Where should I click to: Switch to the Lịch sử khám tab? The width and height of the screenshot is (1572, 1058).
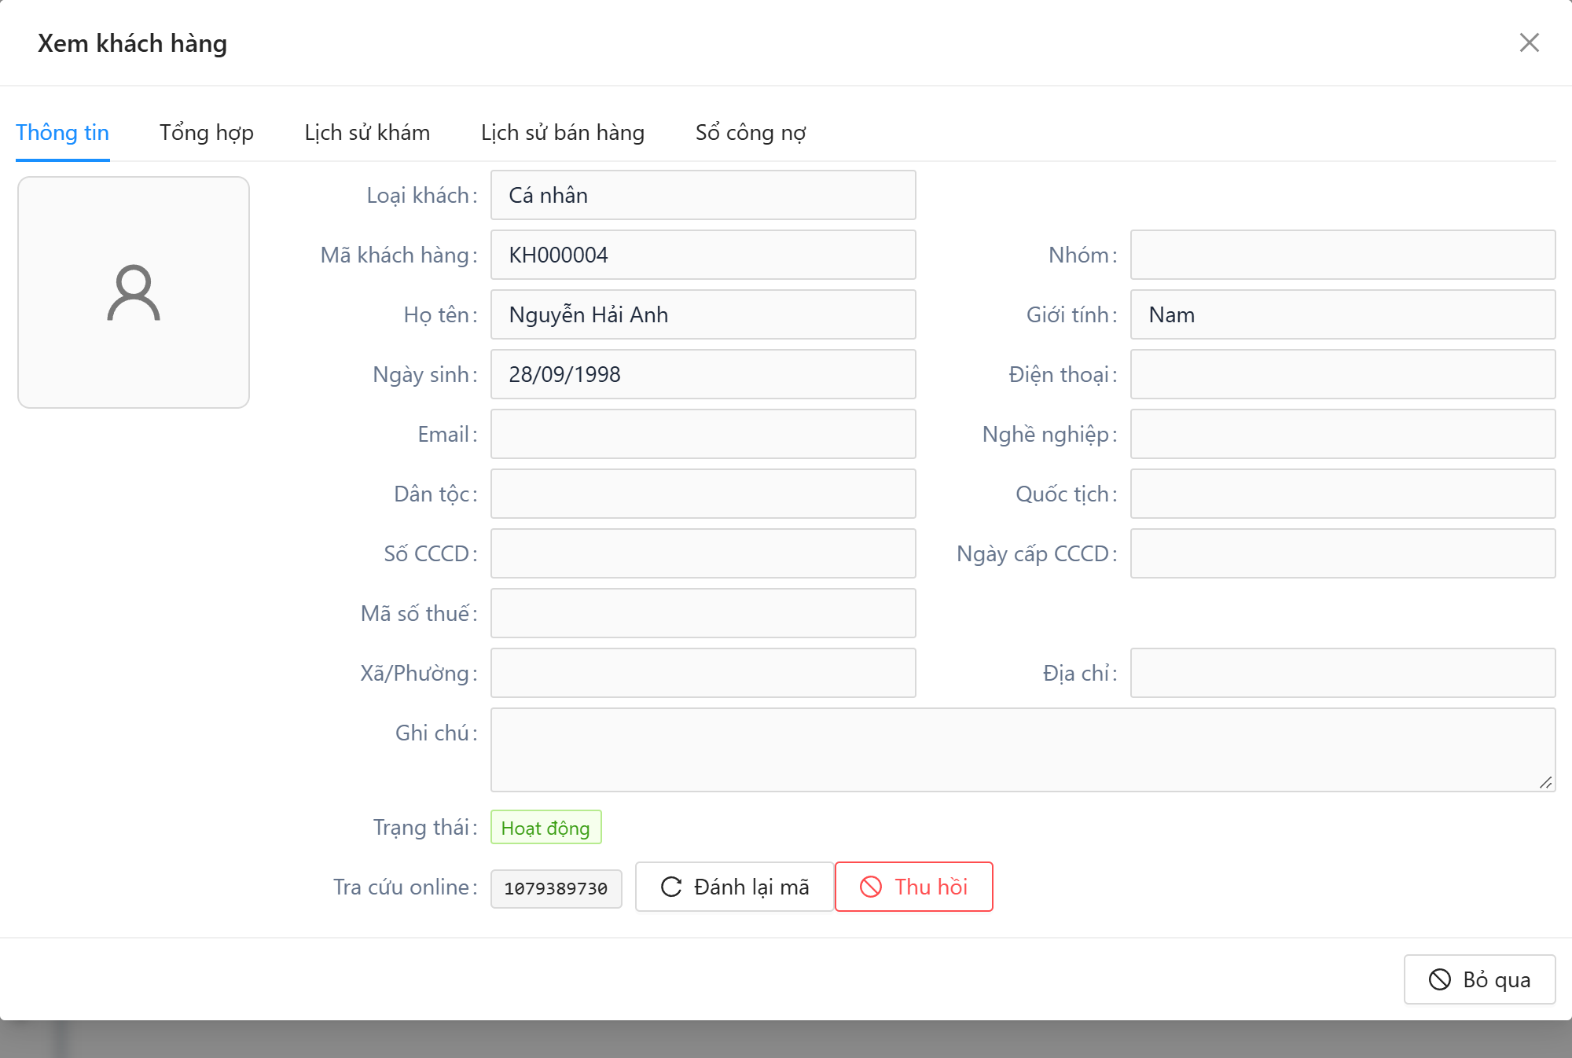click(367, 132)
